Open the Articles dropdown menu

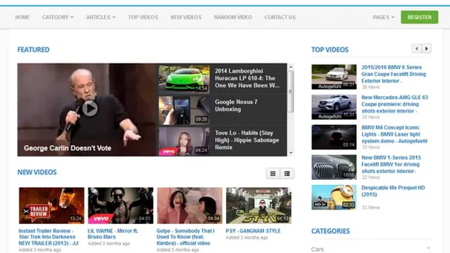tap(101, 17)
